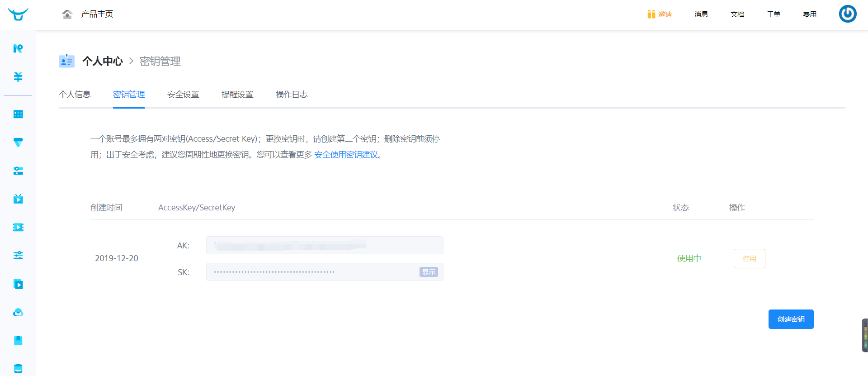Click the 状态 column header
868x376 pixels.
point(681,208)
